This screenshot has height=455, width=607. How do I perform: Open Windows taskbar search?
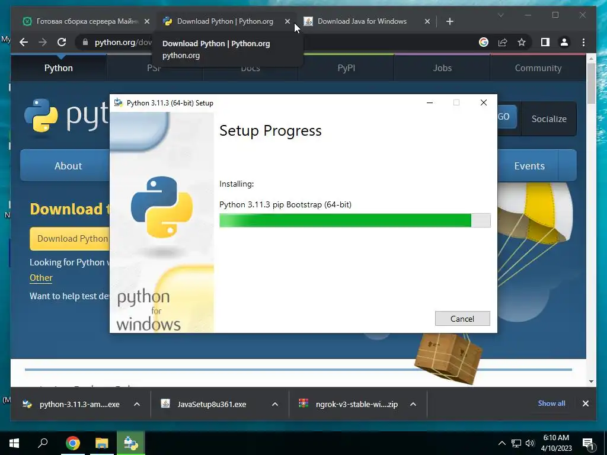pyautogui.click(x=43, y=443)
